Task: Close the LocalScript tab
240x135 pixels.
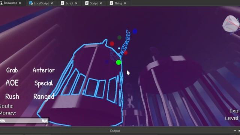Action: pyautogui.click(x=52, y=3)
